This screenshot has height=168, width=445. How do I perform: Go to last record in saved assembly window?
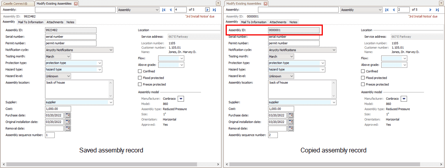point(214,10)
